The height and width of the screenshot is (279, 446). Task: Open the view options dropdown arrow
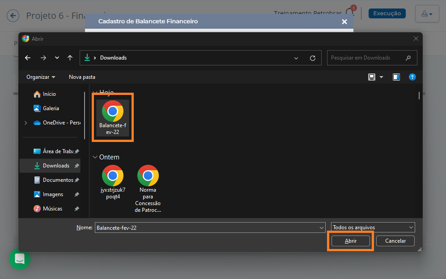click(382, 77)
